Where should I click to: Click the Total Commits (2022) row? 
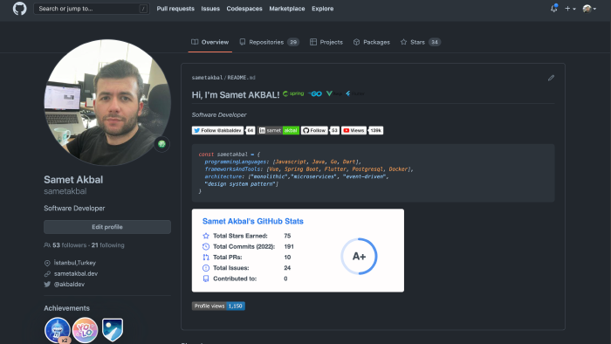pos(248,246)
